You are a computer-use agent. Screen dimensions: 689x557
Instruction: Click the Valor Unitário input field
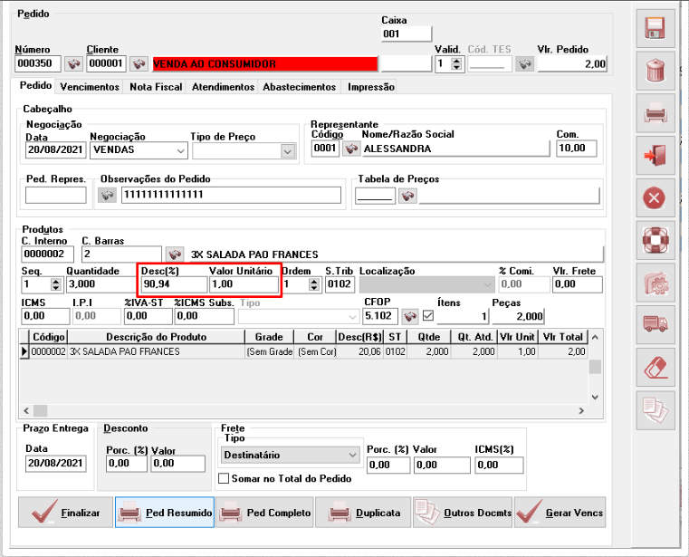pyautogui.click(x=244, y=284)
